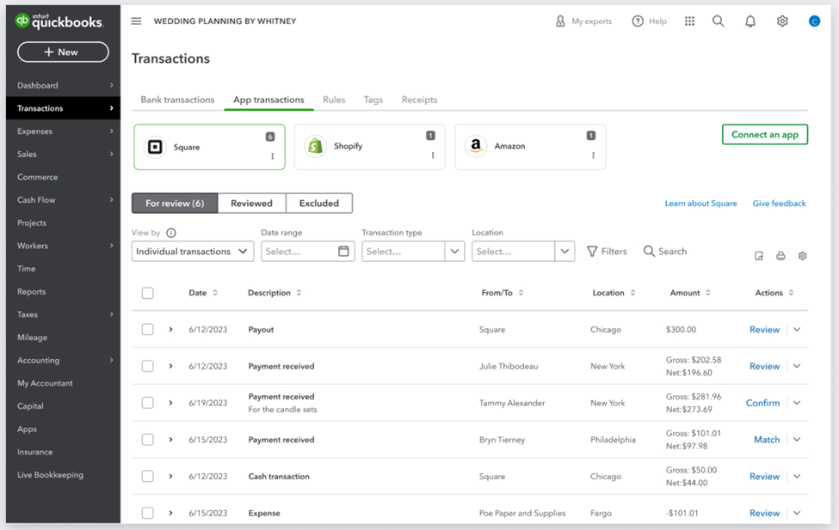
Task: Switch to the Bank transactions tab
Action: 177,100
